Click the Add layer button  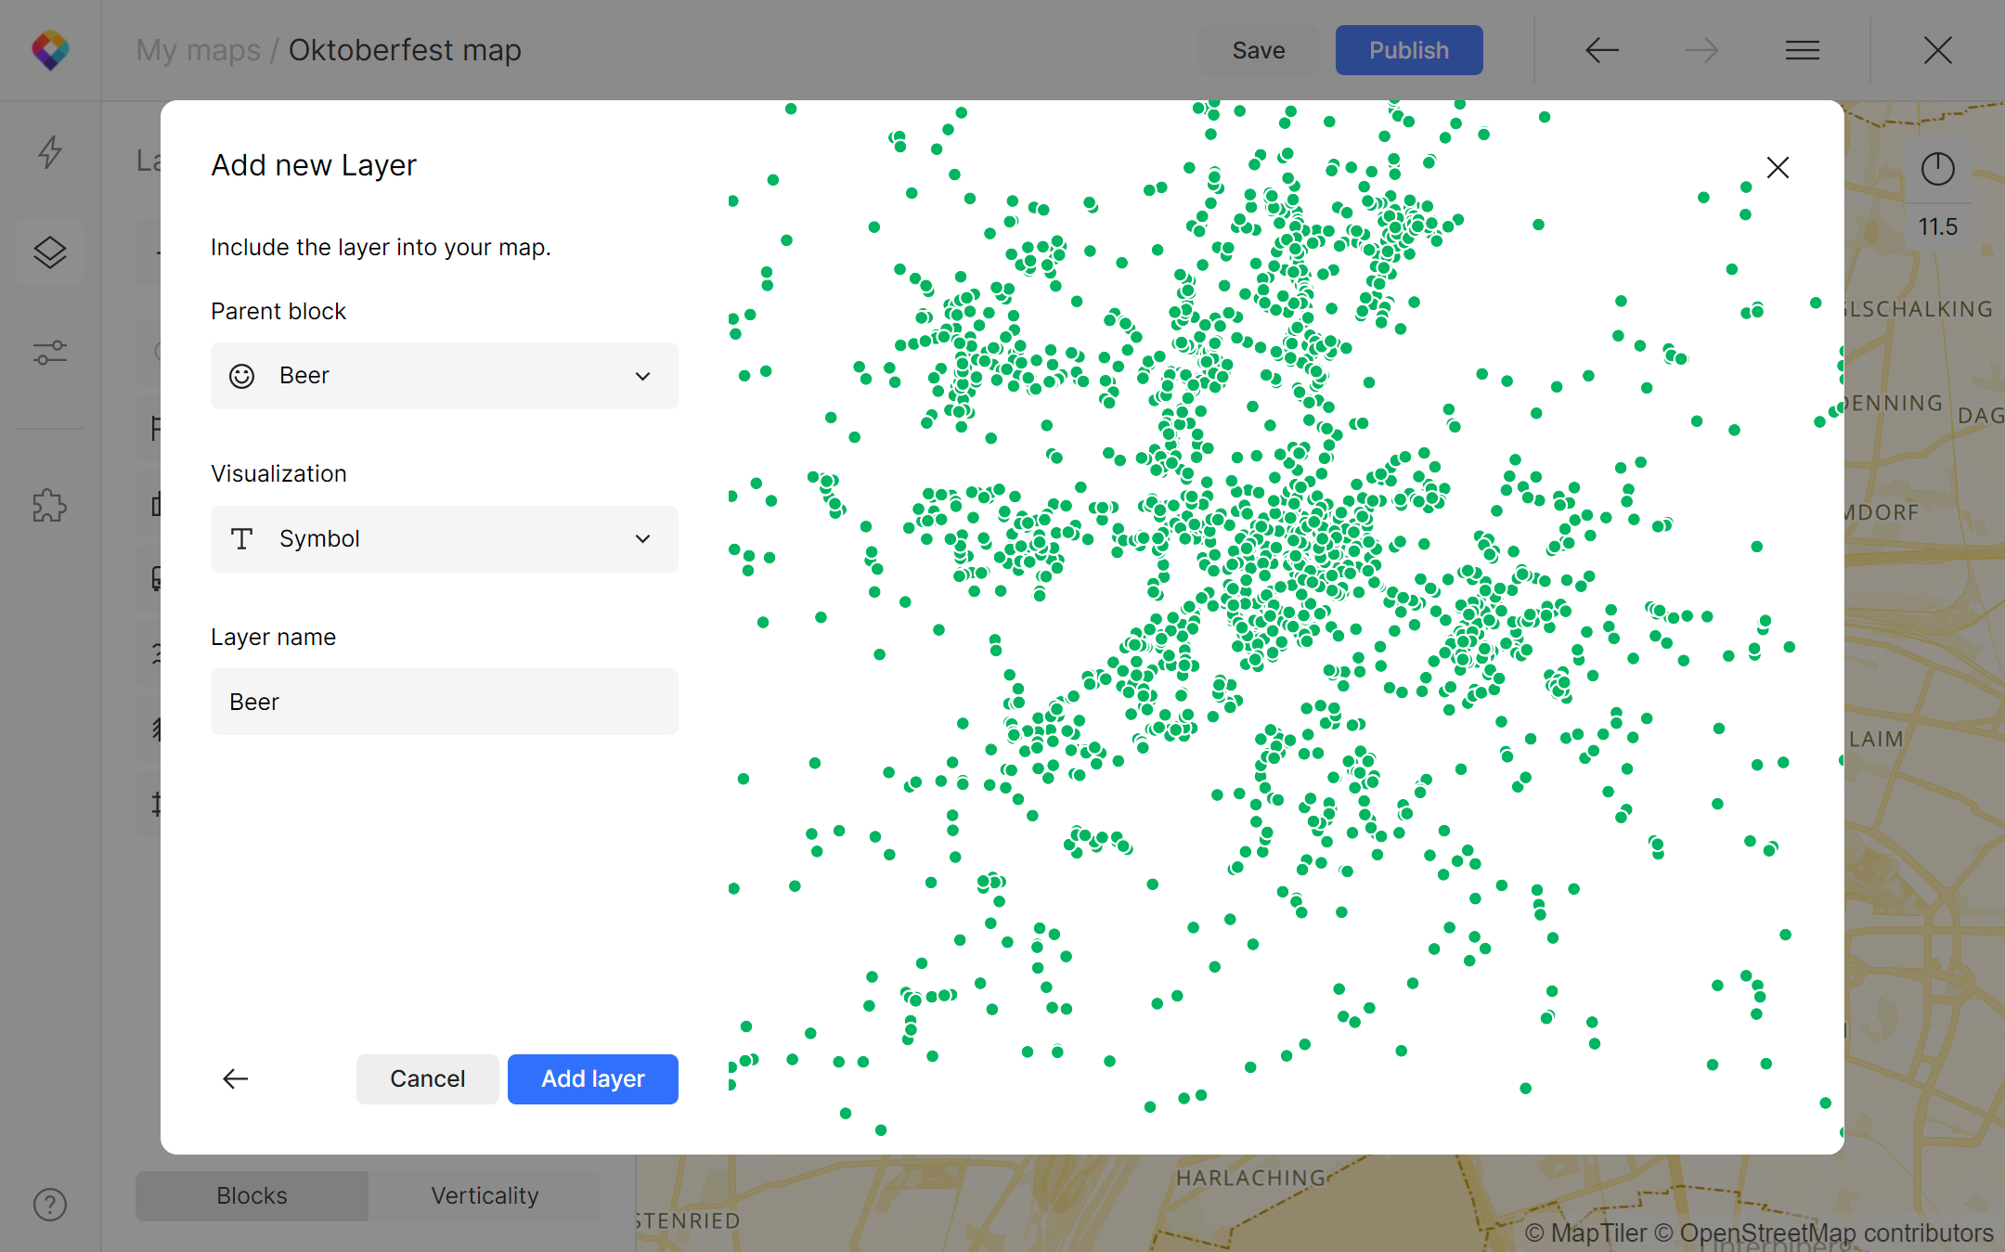pyautogui.click(x=592, y=1078)
